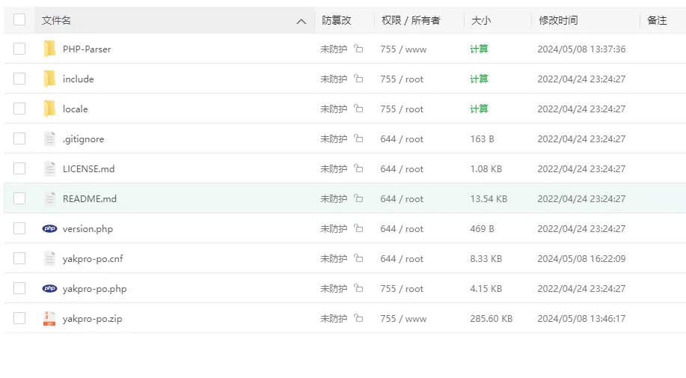Toggle the select-all checkbox in header
Screen dimensions: 686x378
click(x=19, y=20)
